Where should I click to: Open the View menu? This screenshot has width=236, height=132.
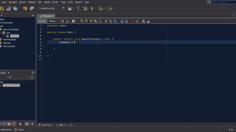[x=4, y=2]
